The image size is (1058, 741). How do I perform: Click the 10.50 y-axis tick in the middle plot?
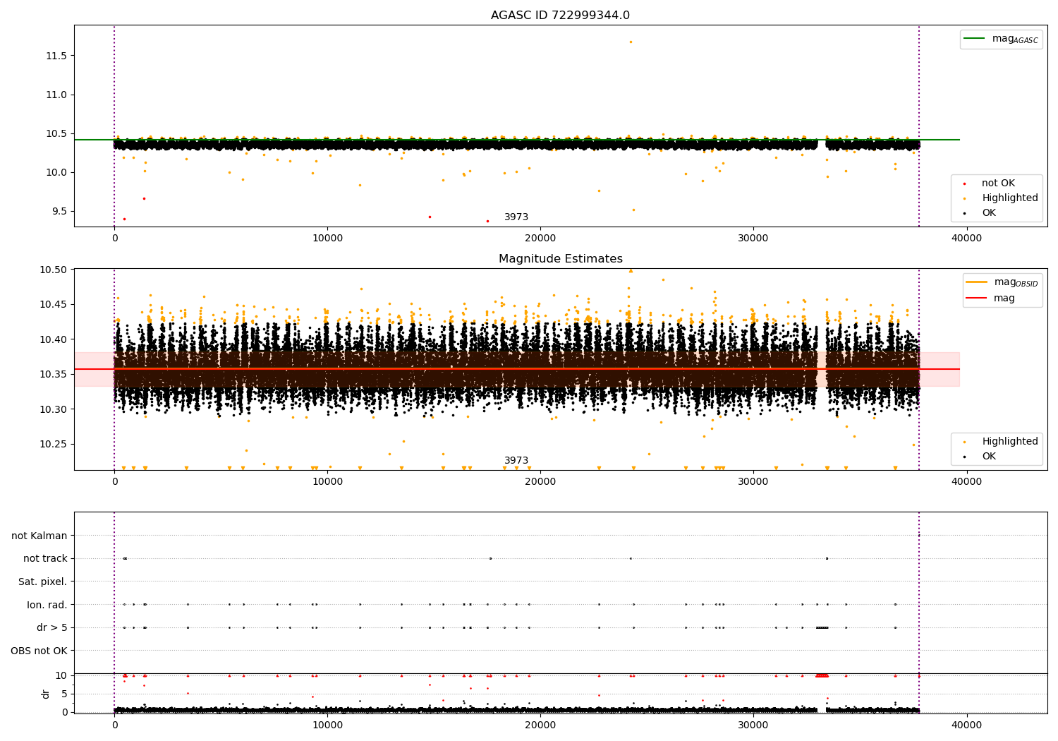click(x=54, y=270)
